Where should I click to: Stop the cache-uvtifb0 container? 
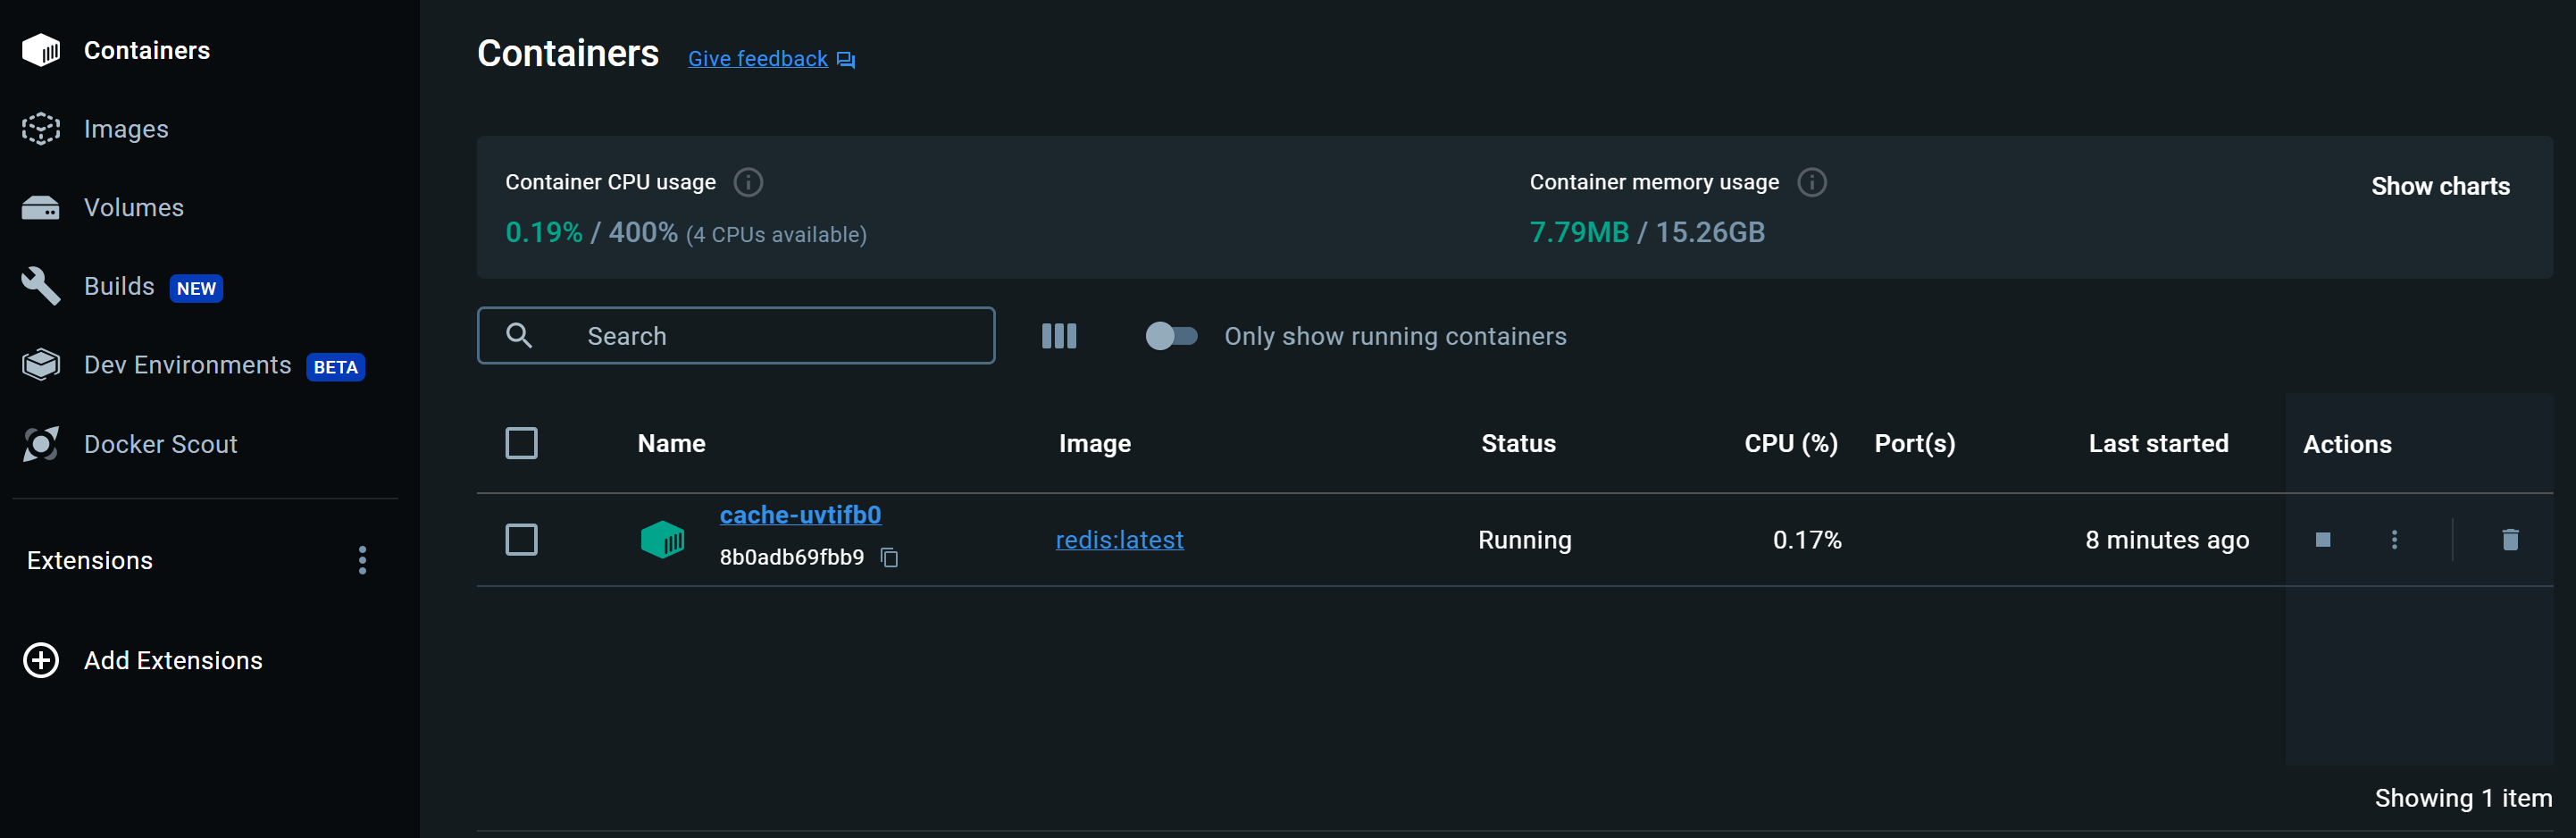coord(2323,540)
